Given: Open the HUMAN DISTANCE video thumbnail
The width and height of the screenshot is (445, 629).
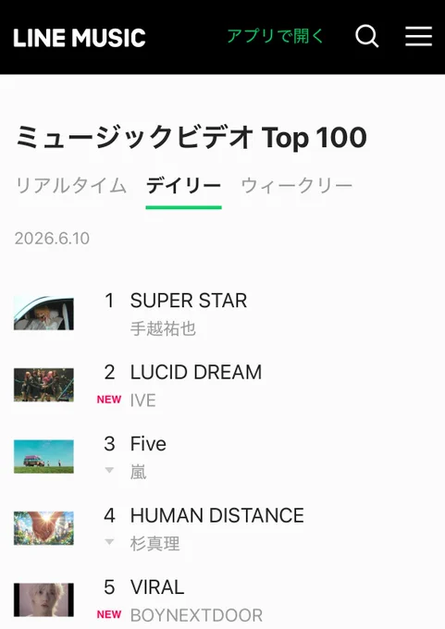Looking at the screenshot, I should pos(43,528).
